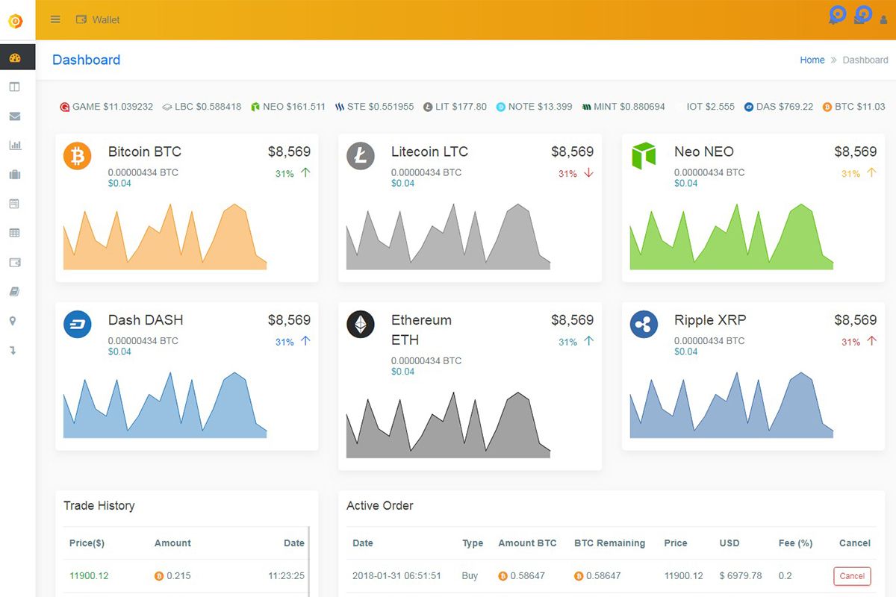Open the bar chart icon in the sidebar
This screenshot has width=896, height=597.
tap(14, 145)
